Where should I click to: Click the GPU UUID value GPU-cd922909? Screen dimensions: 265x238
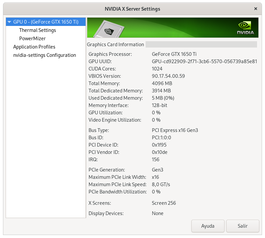click(x=204, y=61)
